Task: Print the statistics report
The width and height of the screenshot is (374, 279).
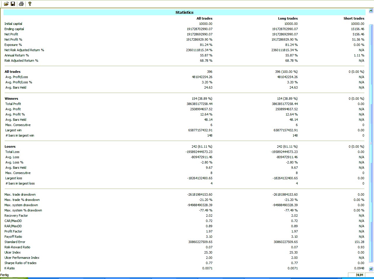Action: pyautogui.click(x=21, y=4)
